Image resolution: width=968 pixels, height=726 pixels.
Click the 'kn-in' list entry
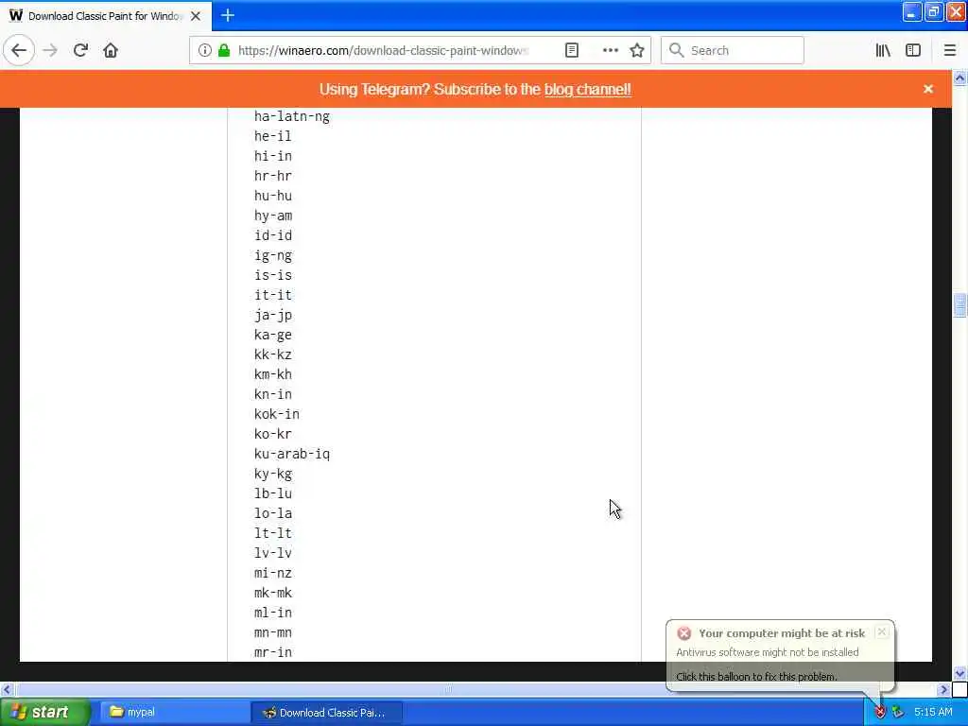pyautogui.click(x=273, y=394)
